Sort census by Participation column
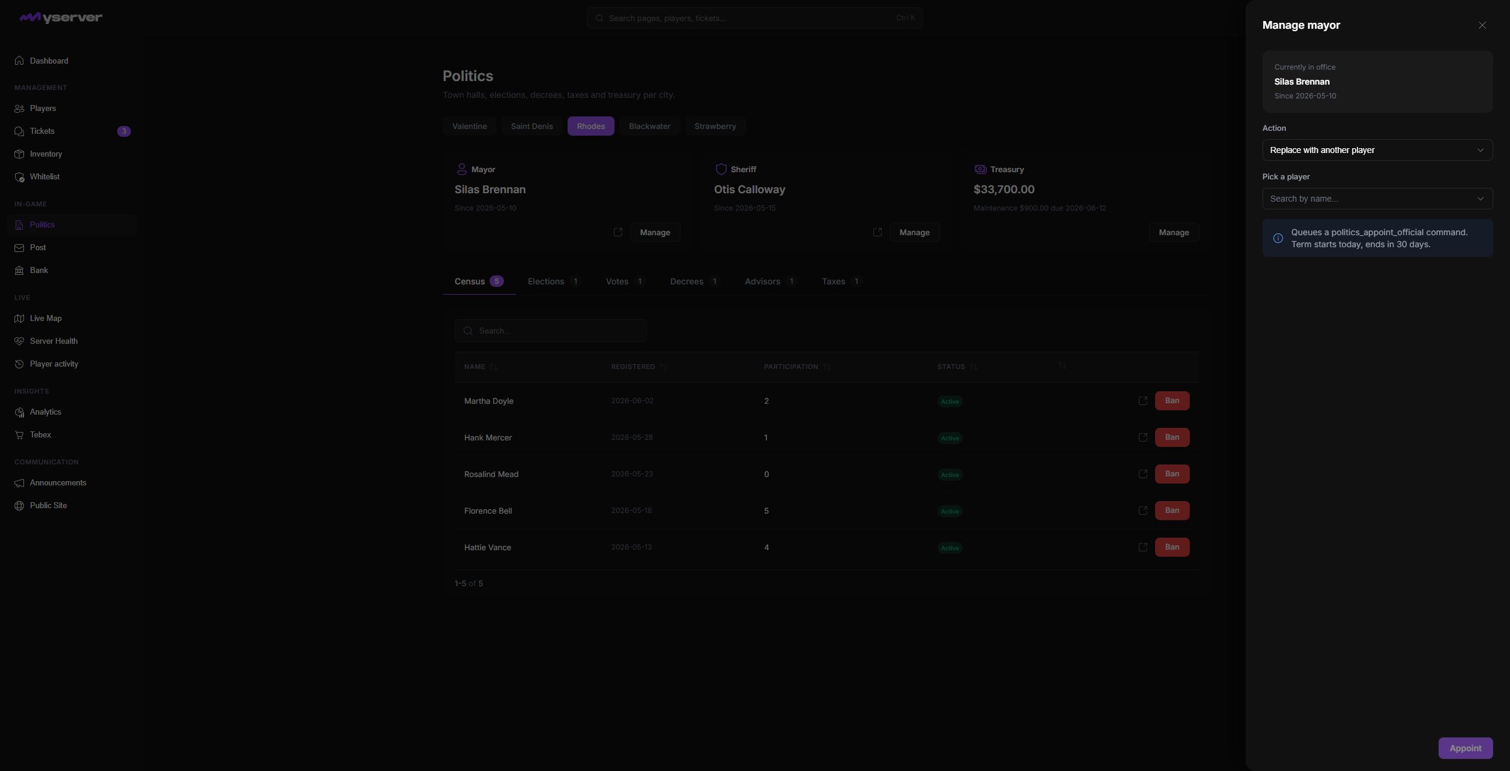 (x=797, y=367)
